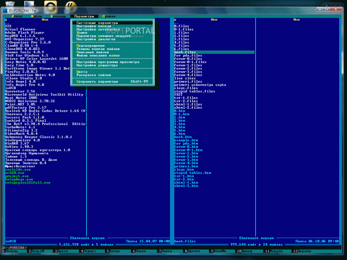Select highlighted 'book.files' in right panel
This screenshot has width=347, height=260.
click(214, 52)
